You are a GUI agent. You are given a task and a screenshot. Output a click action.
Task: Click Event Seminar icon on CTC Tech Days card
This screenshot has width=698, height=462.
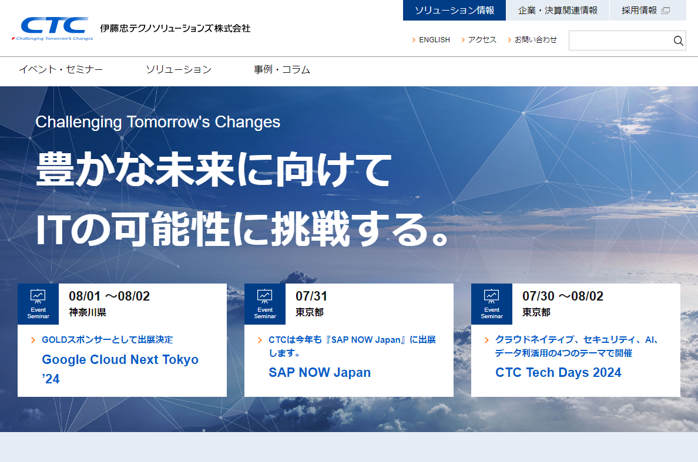[x=492, y=304]
